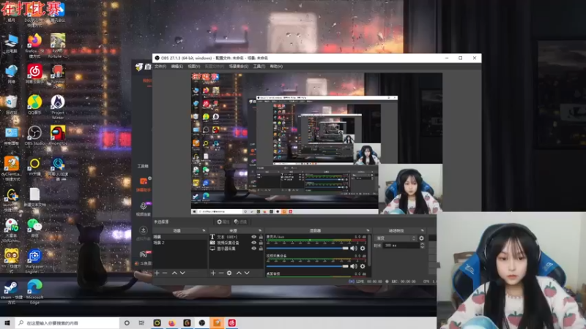Viewport: 586px width, 329px height.
Task: Click the source Properties button above docks
Action: 223,222
